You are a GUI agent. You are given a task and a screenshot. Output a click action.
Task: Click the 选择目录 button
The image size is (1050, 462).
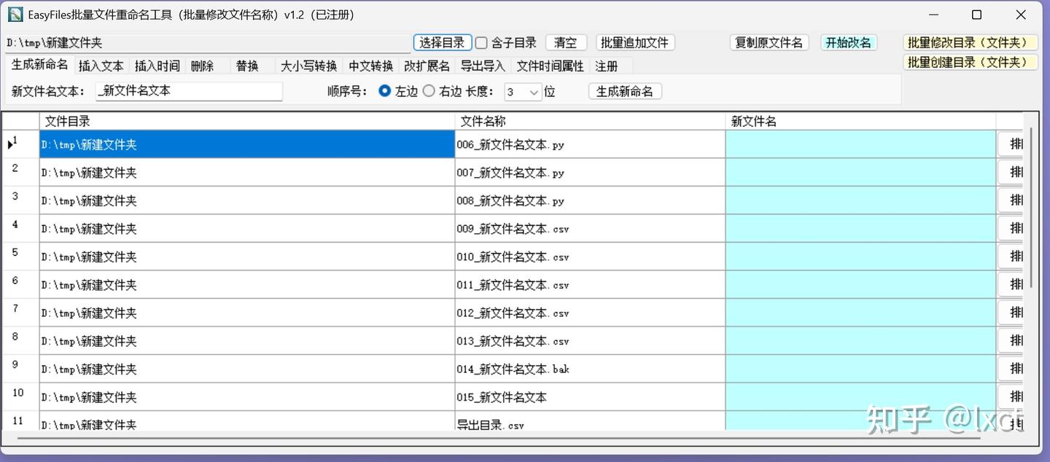click(x=443, y=42)
